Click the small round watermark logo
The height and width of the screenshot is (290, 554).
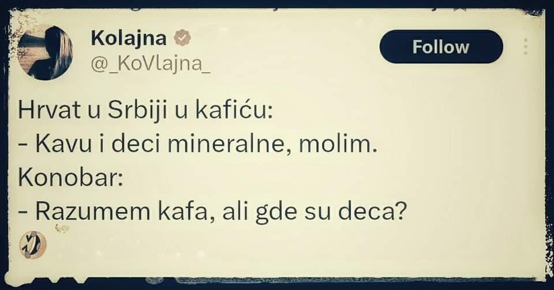(x=33, y=244)
